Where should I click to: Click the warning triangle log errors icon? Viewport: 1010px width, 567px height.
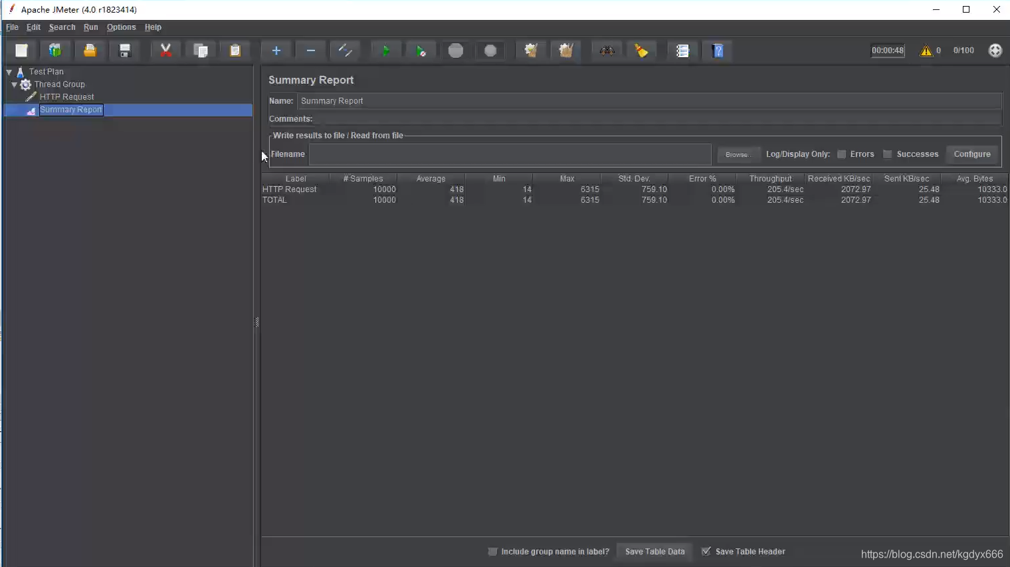[x=926, y=51]
